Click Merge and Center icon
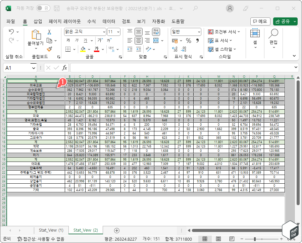 pyautogui.click(x=156, y=41)
